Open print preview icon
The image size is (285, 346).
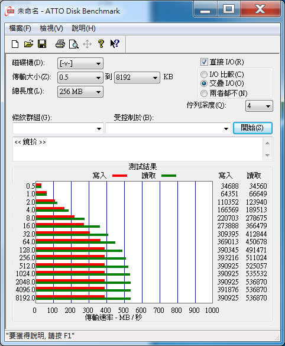(x=74, y=44)
